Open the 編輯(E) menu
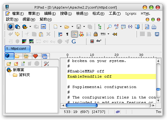This screenshot has height=120, width=167. tap(50, 14)
